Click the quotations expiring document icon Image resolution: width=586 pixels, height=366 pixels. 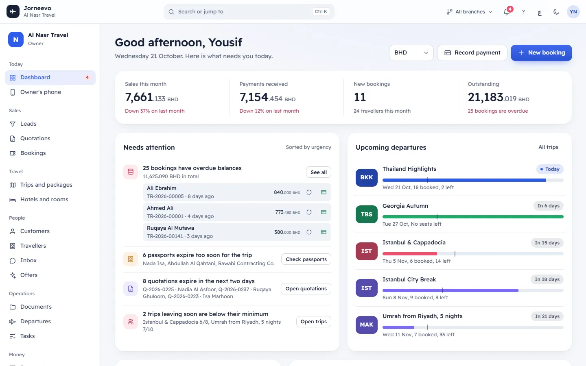click(x=131, y=289)
